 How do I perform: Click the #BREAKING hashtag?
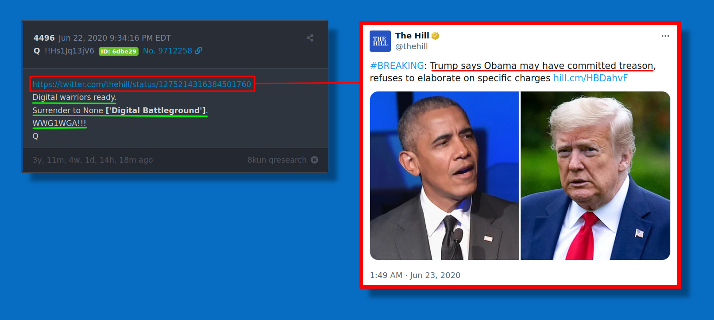click(397, 66)
